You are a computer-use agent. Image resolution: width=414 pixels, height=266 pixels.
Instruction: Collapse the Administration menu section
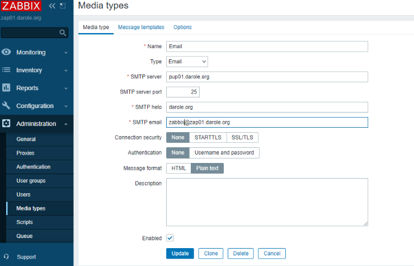(x=66, y=124)
